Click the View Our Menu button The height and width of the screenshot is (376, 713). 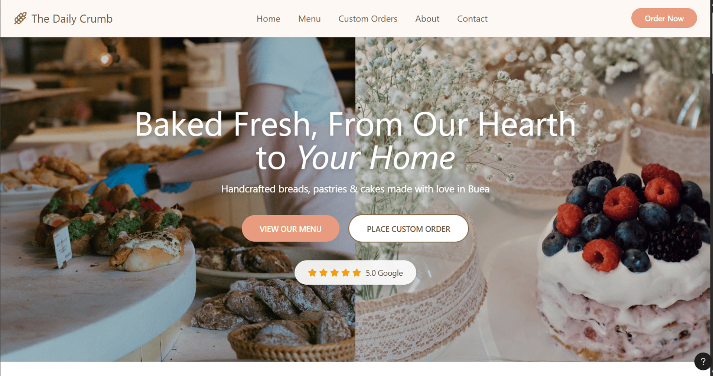[x=290, y=229]
